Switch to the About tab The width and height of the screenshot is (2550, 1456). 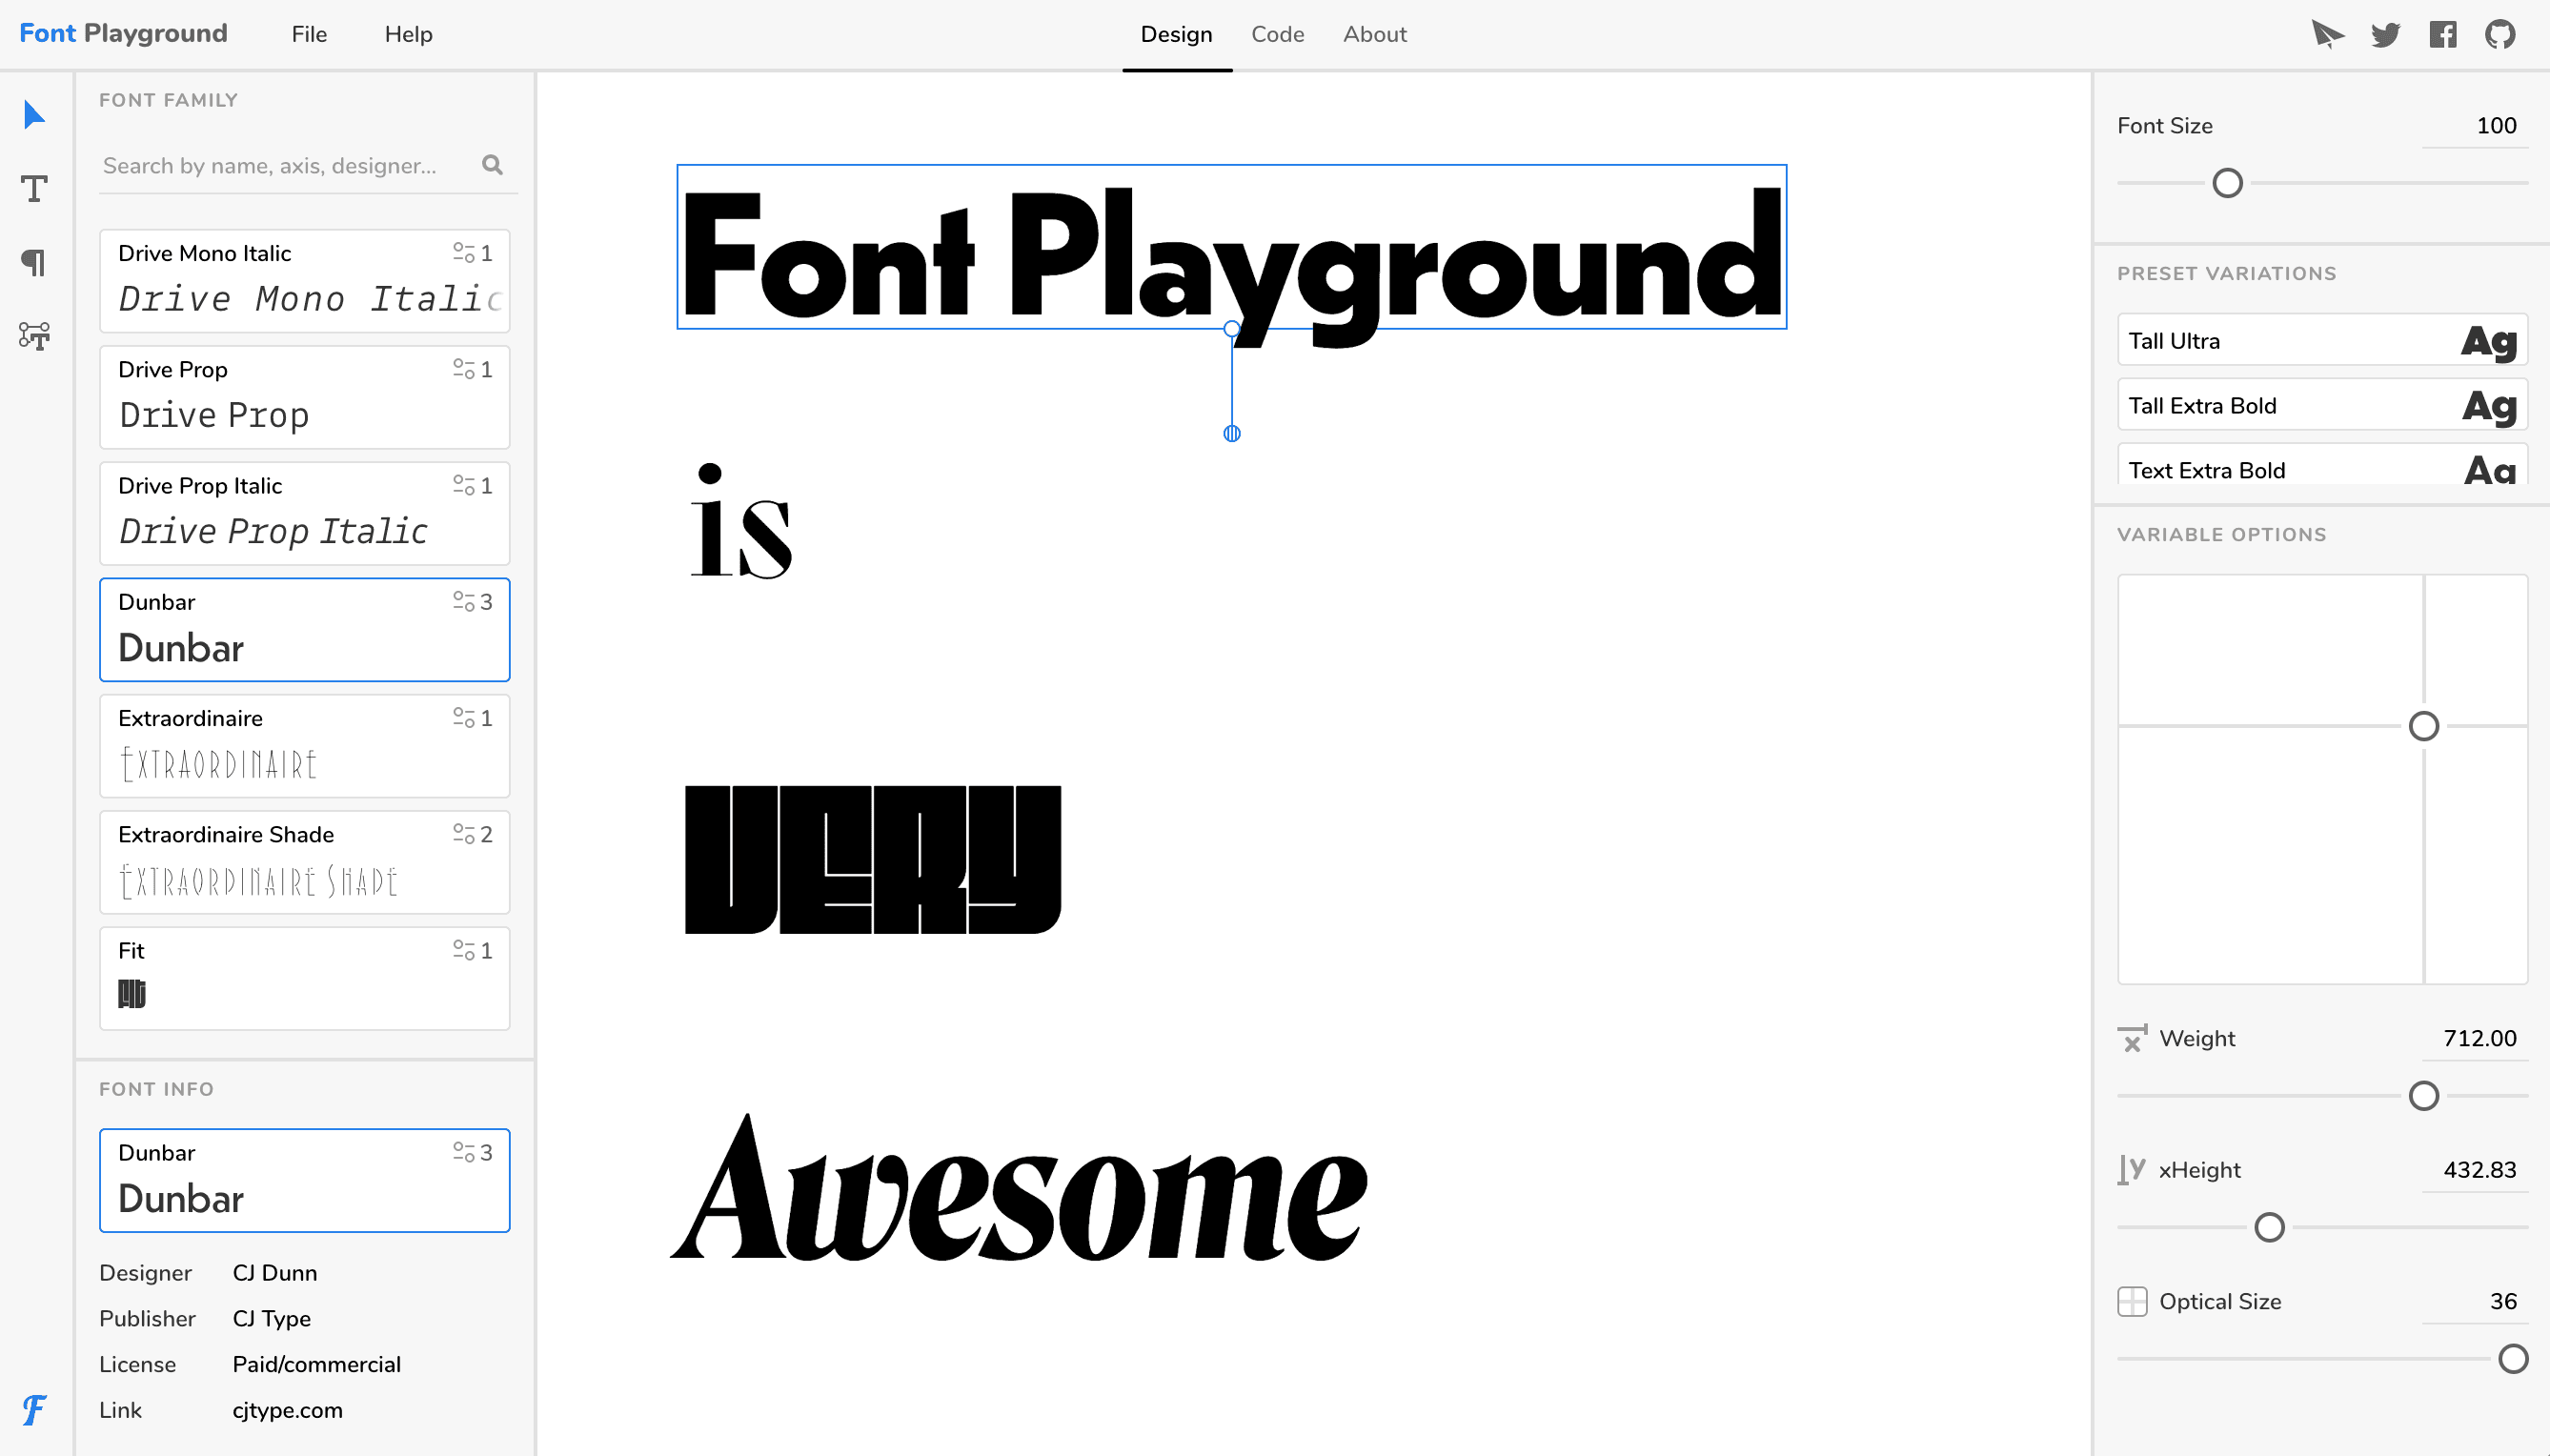tap(1375, 34)
